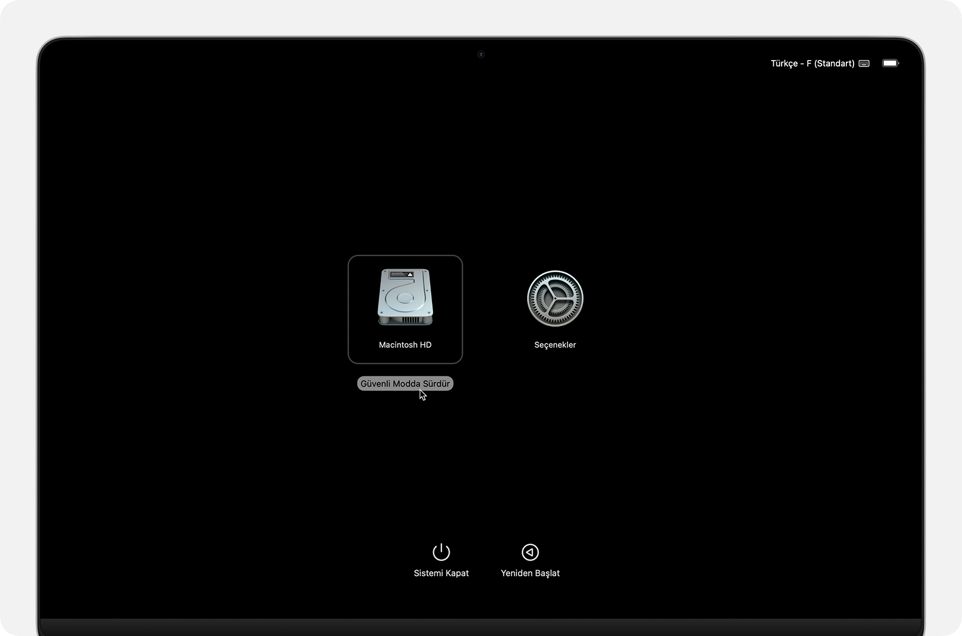Click the Sistemi Kapat label
Viewport: 962px width, 636px height.
click(x=441, y=573)
